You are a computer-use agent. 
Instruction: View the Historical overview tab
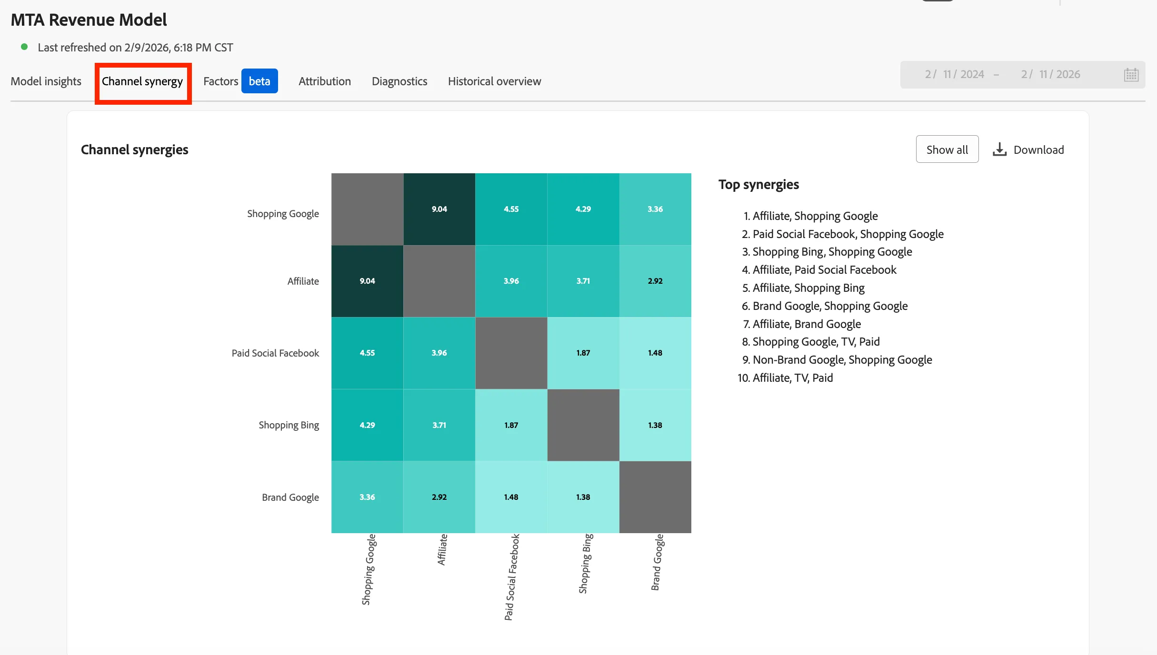point(494,81)
